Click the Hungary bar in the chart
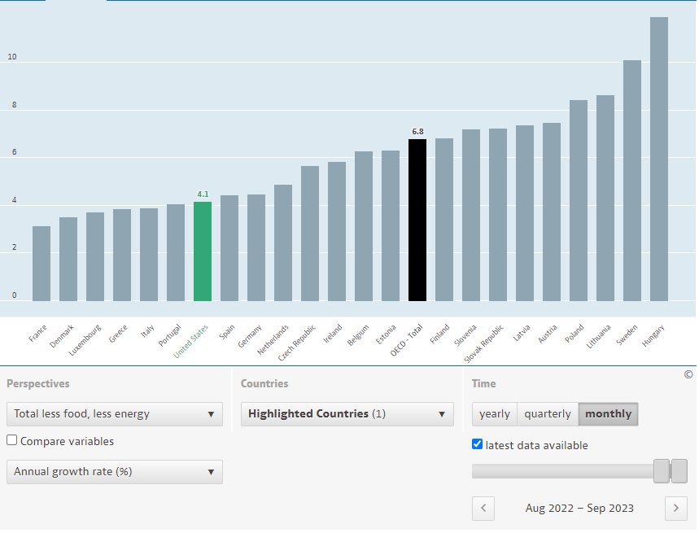699x533 pixels. (660, 160)
